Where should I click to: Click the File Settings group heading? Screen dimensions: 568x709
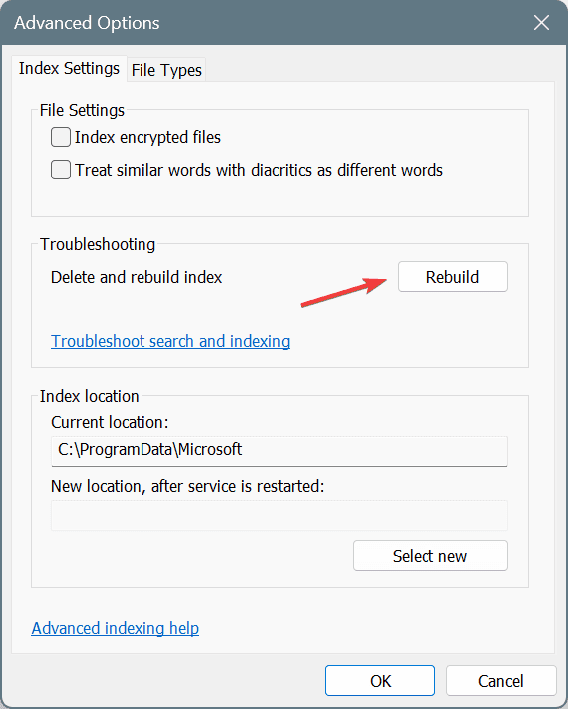[x=82, y=110]
